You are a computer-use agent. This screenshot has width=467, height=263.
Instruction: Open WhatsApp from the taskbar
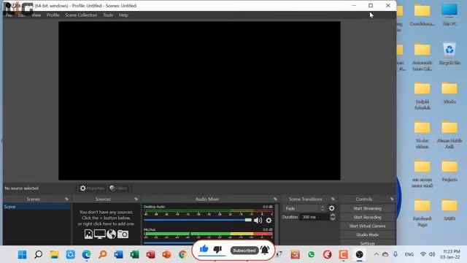312,255
